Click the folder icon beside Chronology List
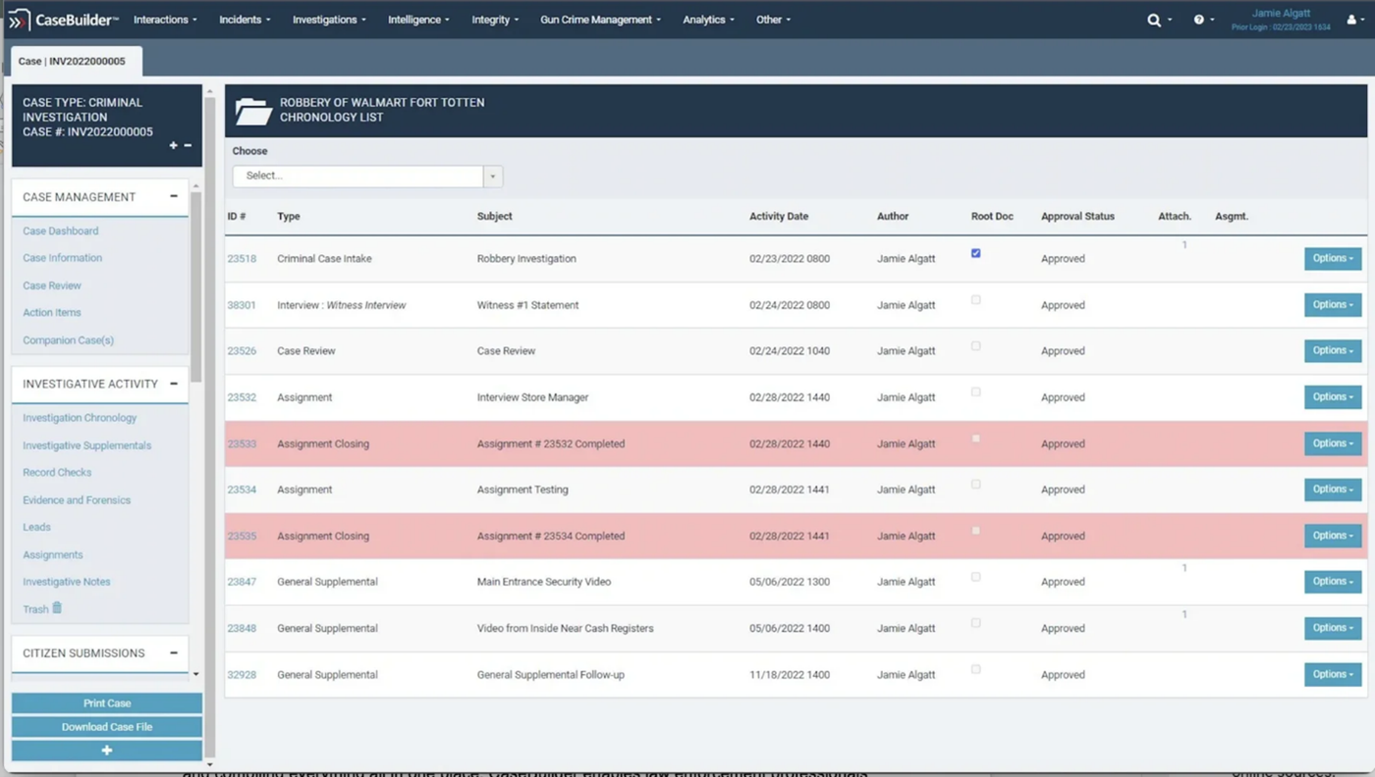 point(253,111)
